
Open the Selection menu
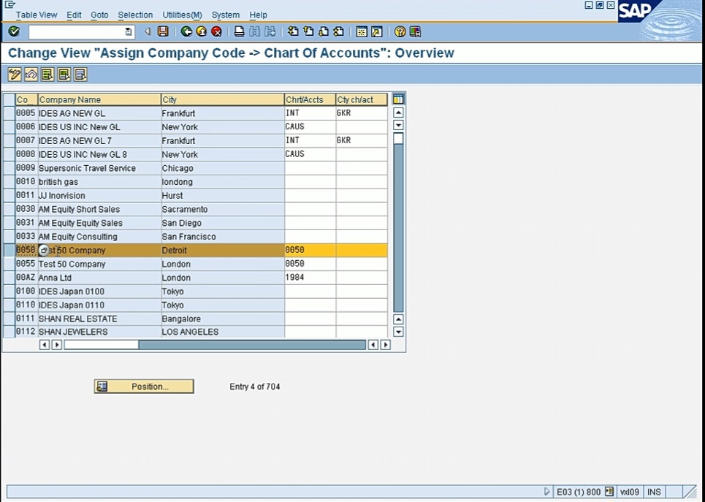pyautogui.click(x=135, y=15)
